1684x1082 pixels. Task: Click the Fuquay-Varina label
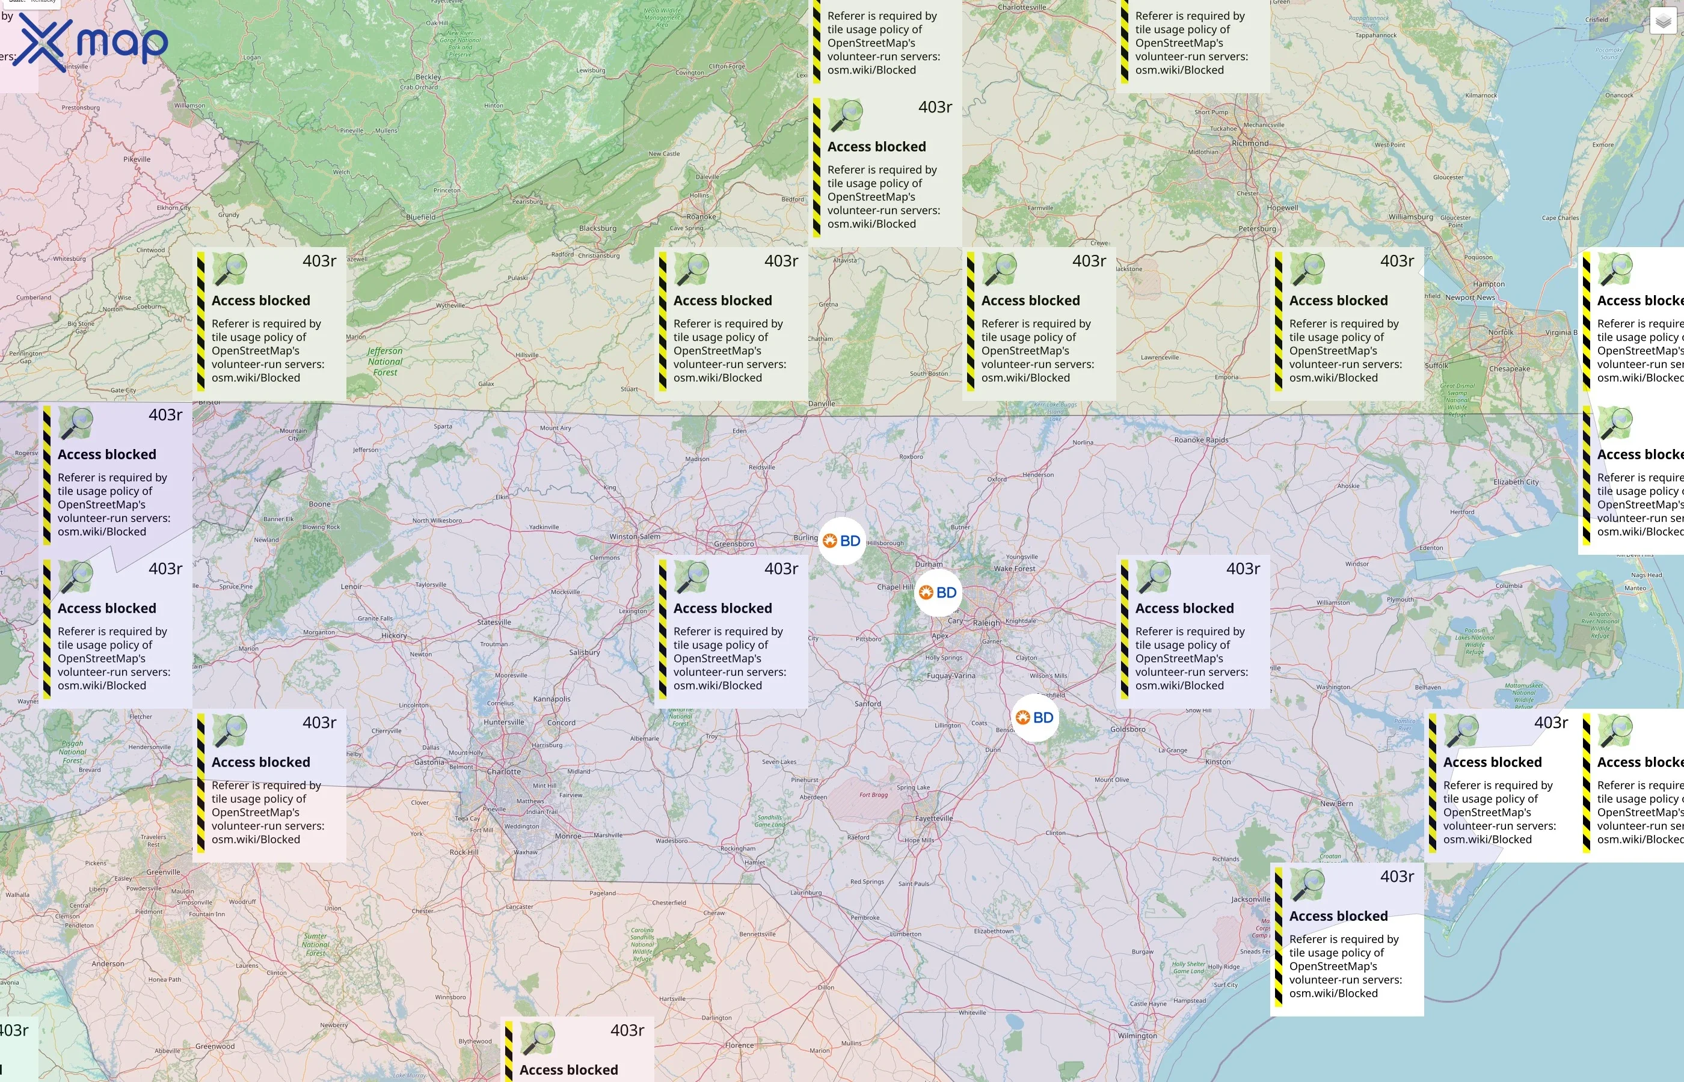click(x=951, y=676)
